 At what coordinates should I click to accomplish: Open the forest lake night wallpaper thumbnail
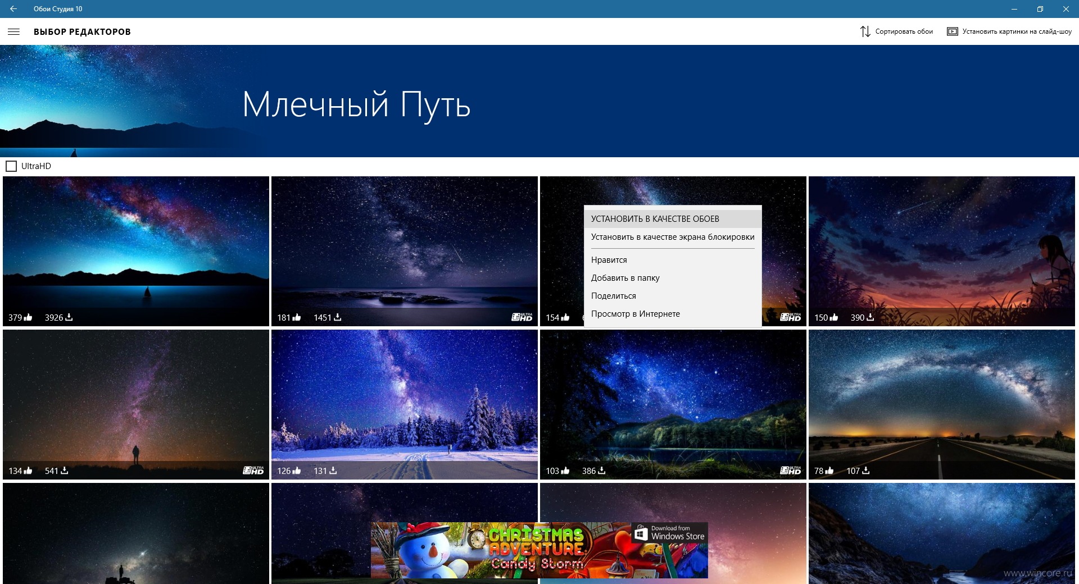tap(673, 404)
